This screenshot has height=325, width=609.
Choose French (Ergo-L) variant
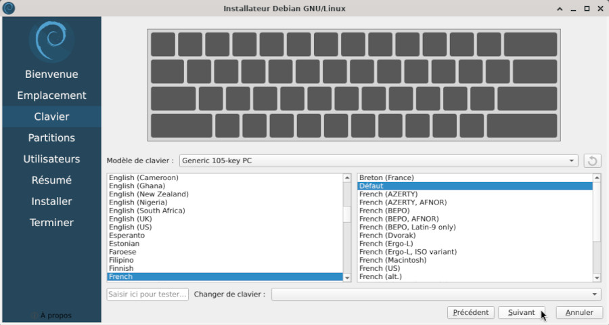coord(475,243)
